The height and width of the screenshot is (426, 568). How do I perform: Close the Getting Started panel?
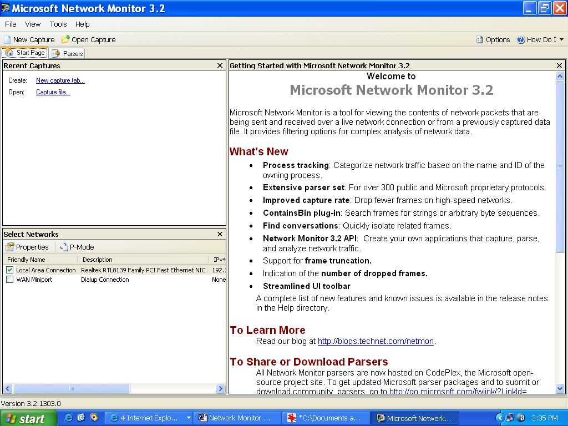pos(559,65)
